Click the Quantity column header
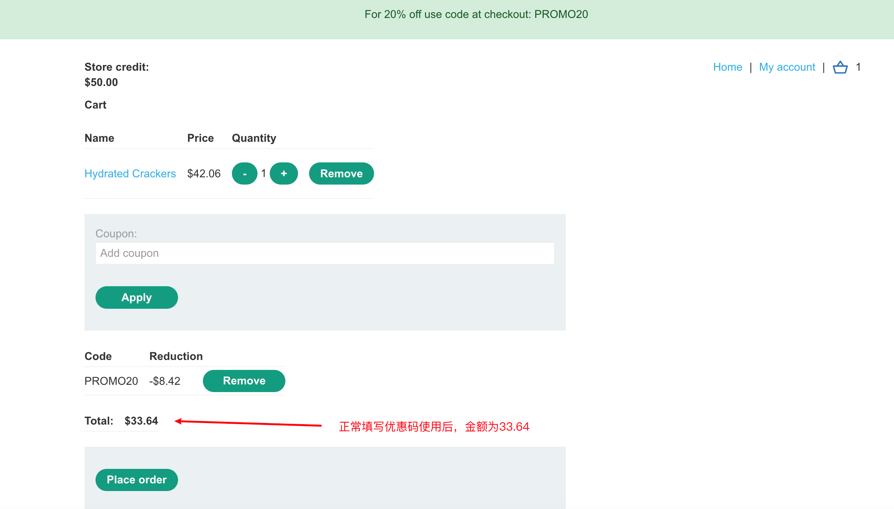This screenshot has height=509, width=894. pos(254,138)
